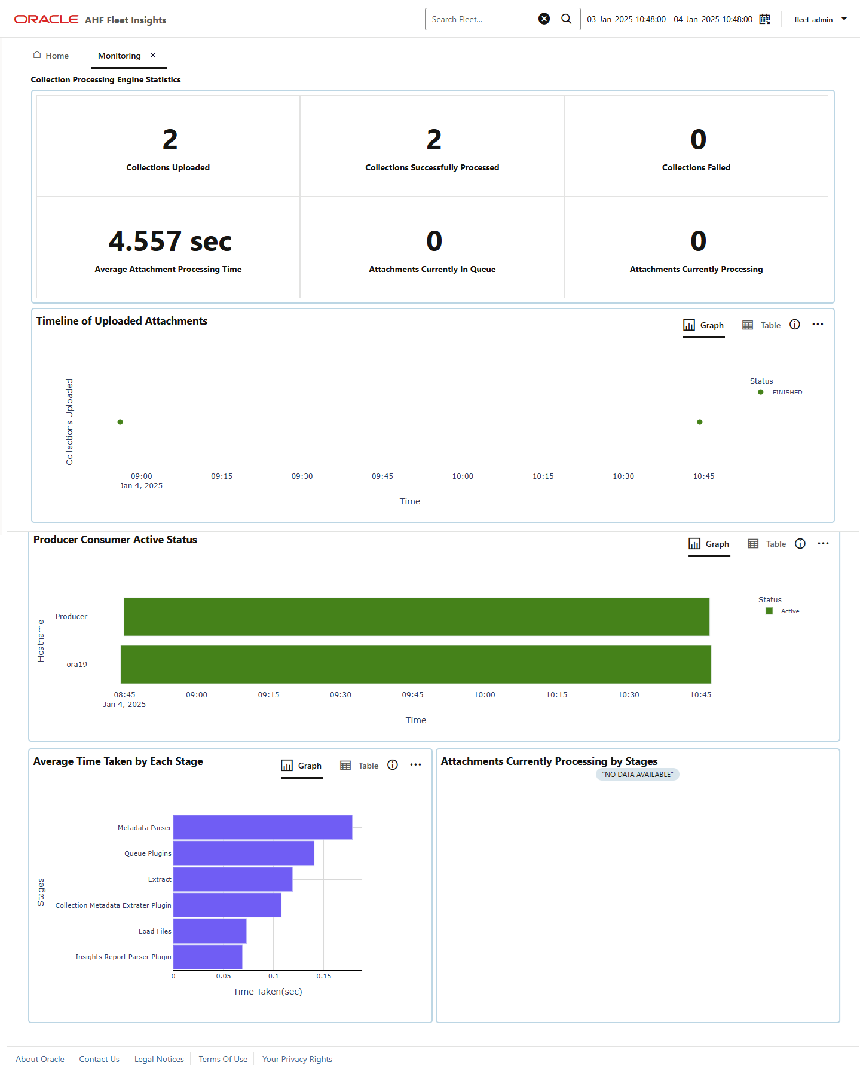Click Attachments Currently Processing tile
Screen dimensions: 860x1074
pyautogui.click(x=696, y=247)
